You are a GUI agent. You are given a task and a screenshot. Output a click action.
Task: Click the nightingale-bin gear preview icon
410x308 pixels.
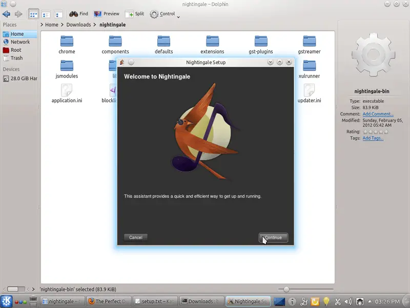point(373,55)
